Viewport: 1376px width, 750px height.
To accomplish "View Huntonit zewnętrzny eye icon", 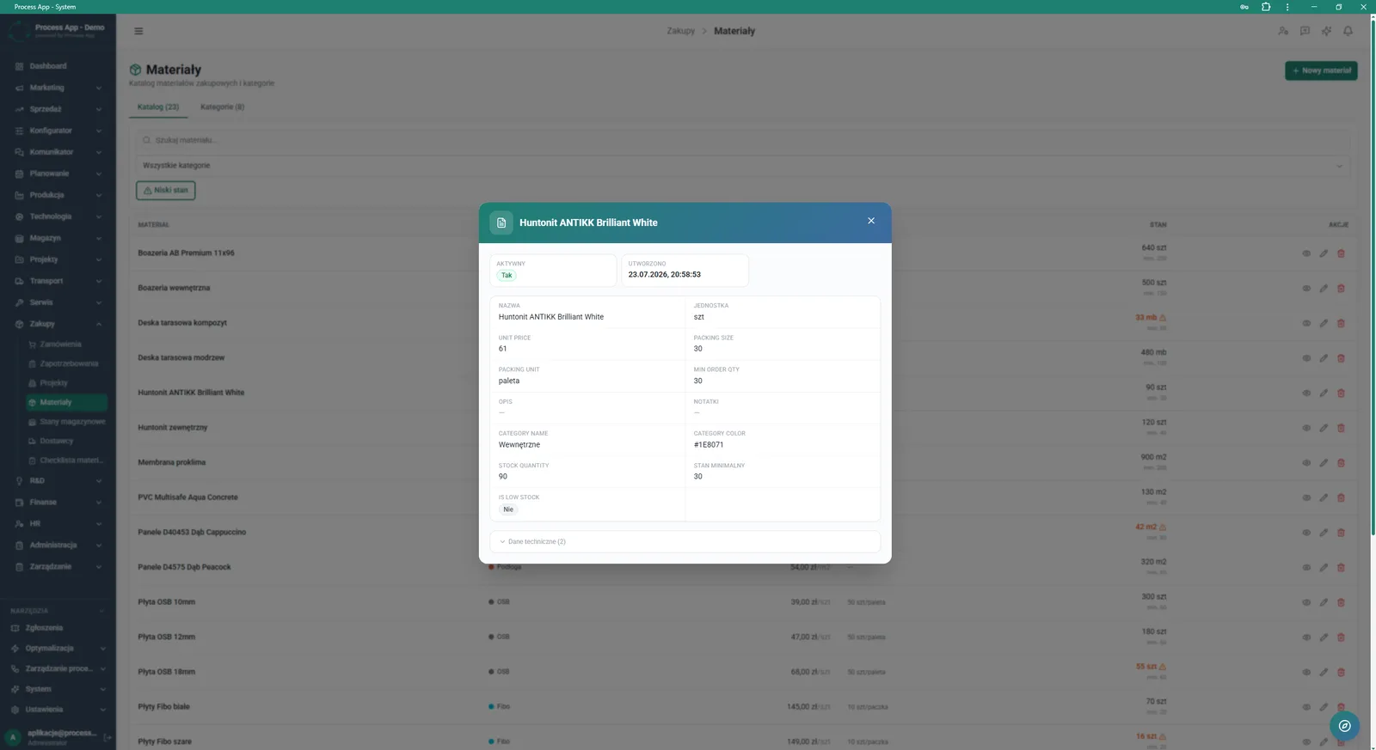I will (1306, 428).
